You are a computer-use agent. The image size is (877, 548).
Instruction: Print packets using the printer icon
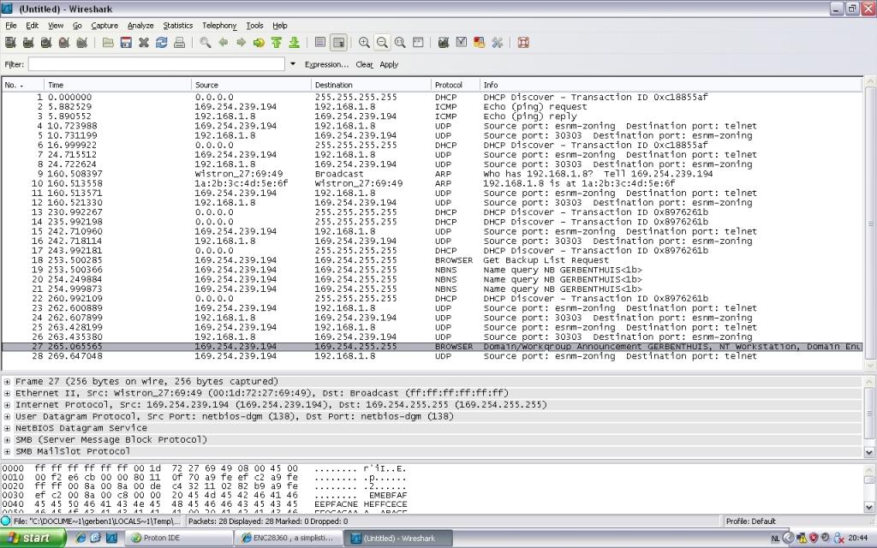[179, 42]
